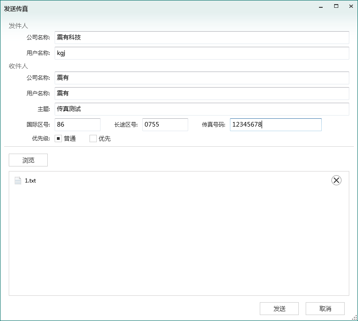Click the 主题 field containing 传真测试
Viewport: 358px width, 321px height.
[x=201, y=109]
